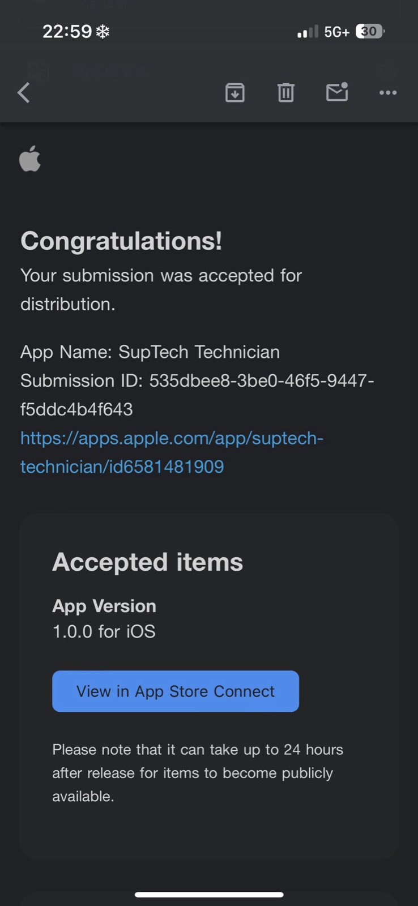418x906 pixels.
Task: Go back using the left chevron
Action: pyautogui.click(x=24, y=93)
